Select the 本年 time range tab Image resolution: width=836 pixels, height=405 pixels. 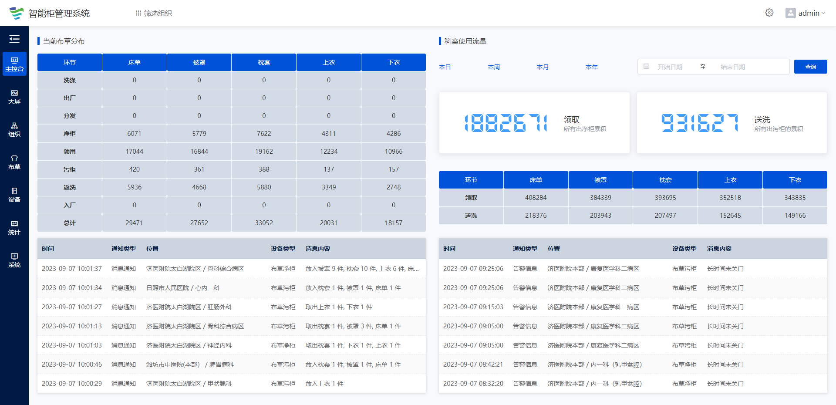[592, 67]
